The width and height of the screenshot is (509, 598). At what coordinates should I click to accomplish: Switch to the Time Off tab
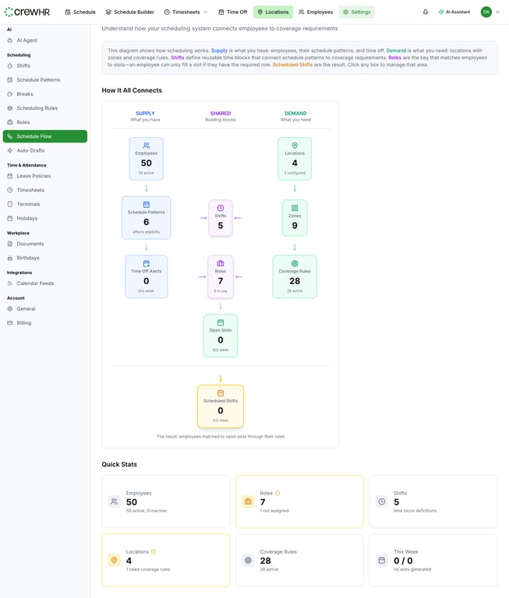click(x=232, y=12)
